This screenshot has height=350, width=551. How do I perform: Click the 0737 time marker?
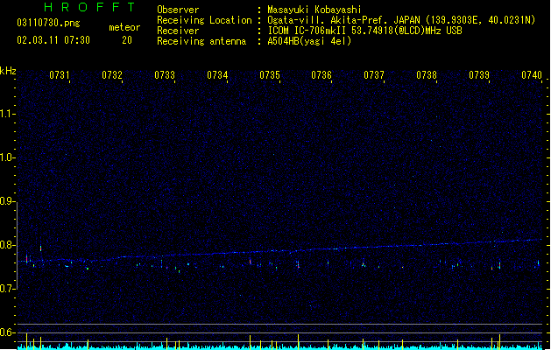point(374,75)
